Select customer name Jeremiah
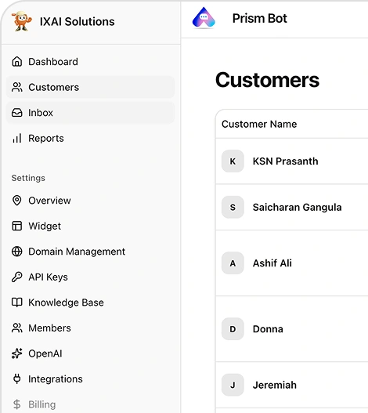Image resolution: width=368 pixels, height=413 pixels. (275, 385)
